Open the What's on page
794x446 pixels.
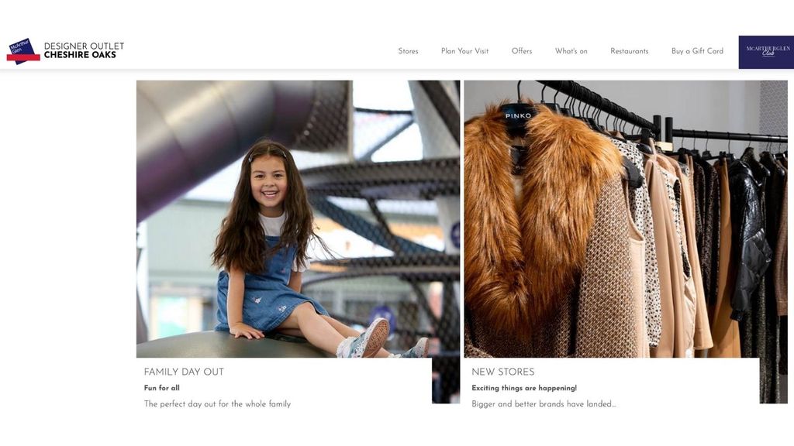click(x=570, y=51)
